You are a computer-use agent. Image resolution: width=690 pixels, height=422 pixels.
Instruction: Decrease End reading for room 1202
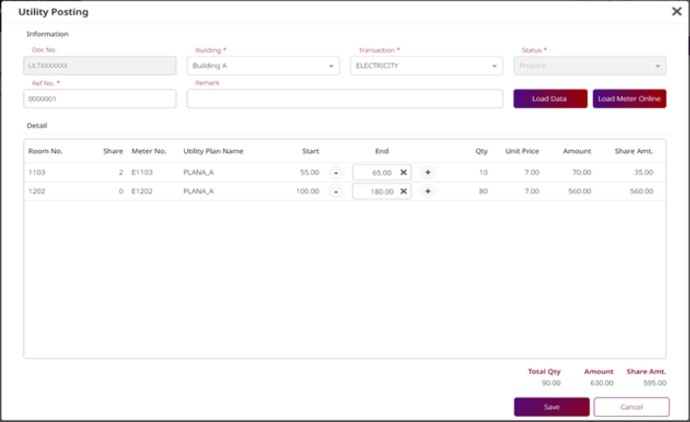click(335, 192)
